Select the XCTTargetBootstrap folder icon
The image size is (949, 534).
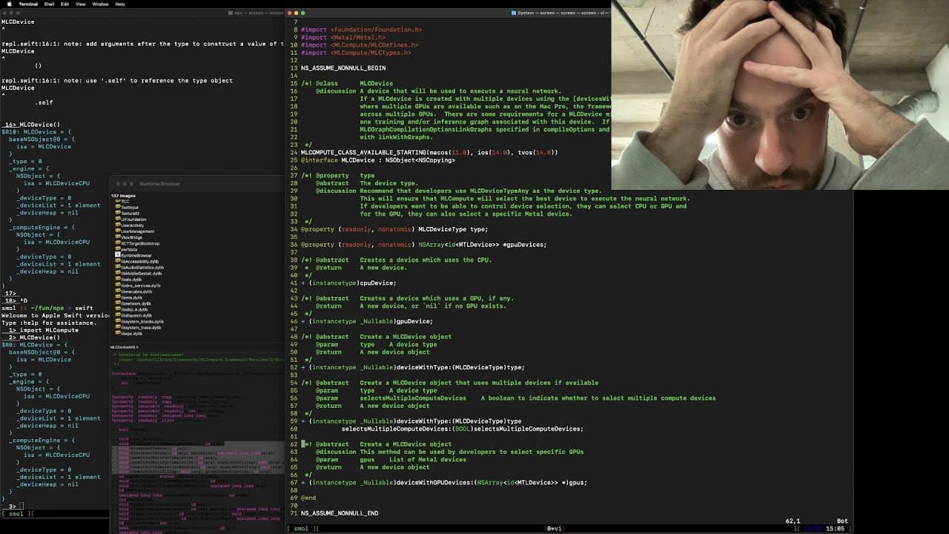click(118, 243)
